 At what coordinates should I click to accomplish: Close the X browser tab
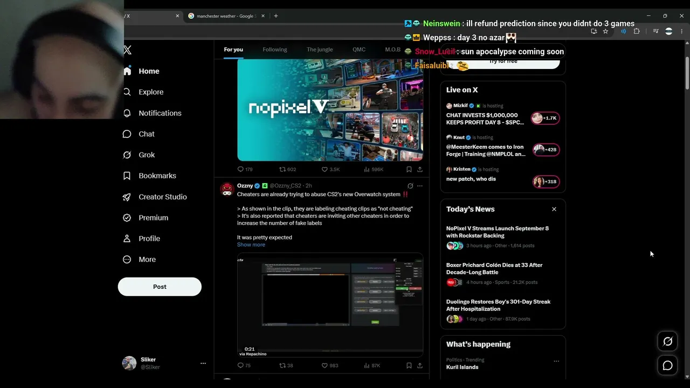[177, 16]
